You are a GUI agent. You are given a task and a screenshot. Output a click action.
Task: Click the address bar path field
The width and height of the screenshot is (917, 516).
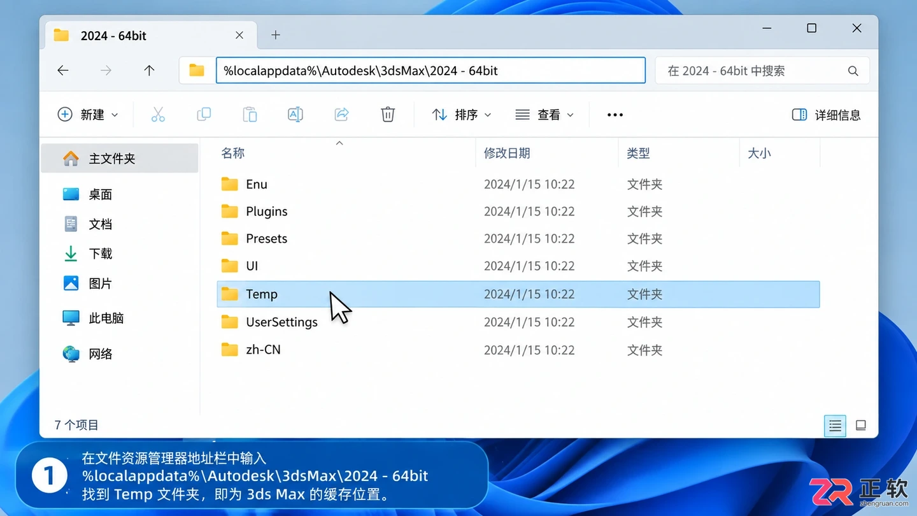click(430, 71)
